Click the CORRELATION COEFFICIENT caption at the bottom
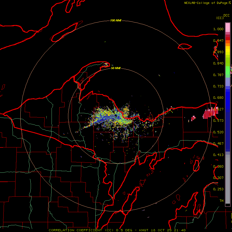Image resolution: width=232 pixels, height=232 pixels. 117,230
